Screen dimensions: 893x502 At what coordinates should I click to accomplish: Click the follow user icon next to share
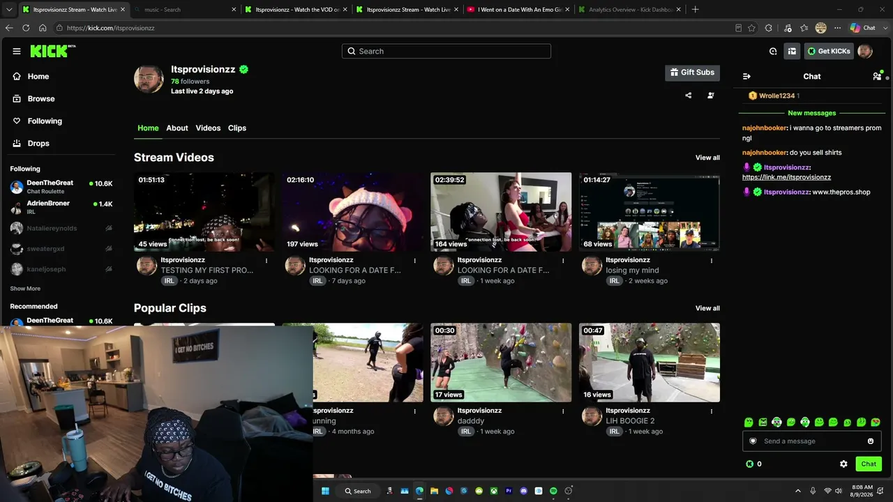coord(711,96)
